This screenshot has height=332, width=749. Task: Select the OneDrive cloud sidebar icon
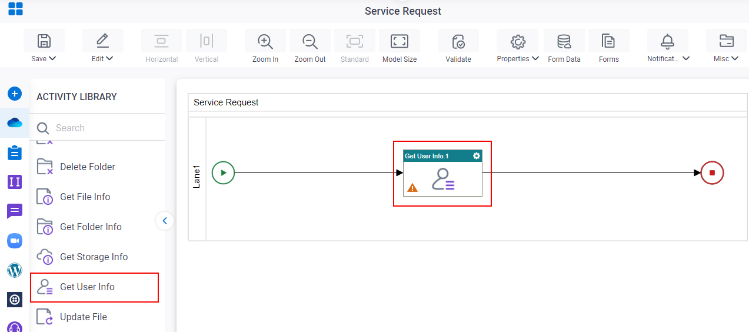[x=15, y=122]
